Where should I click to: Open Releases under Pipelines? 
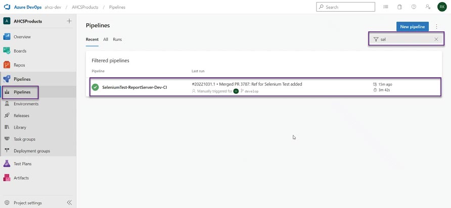click(x=21, y=116)
